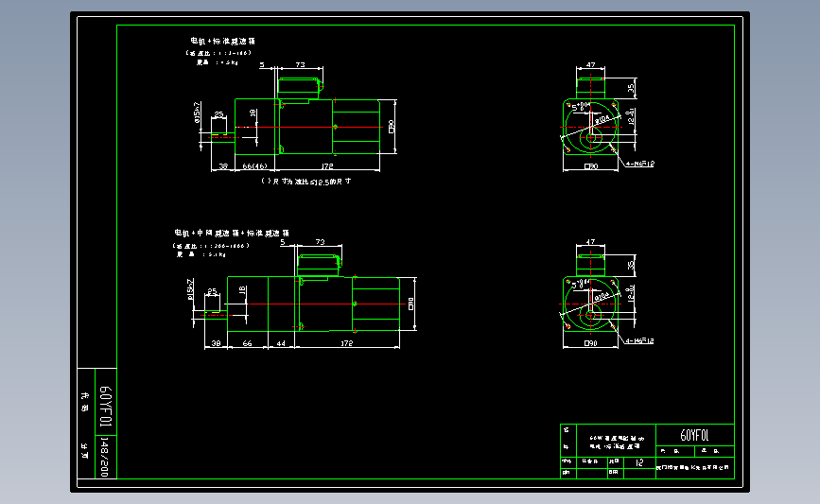820x504 pixels.
Task: Select the 4-M6 thread callout on lower end view
Action: tap(639, 340)
